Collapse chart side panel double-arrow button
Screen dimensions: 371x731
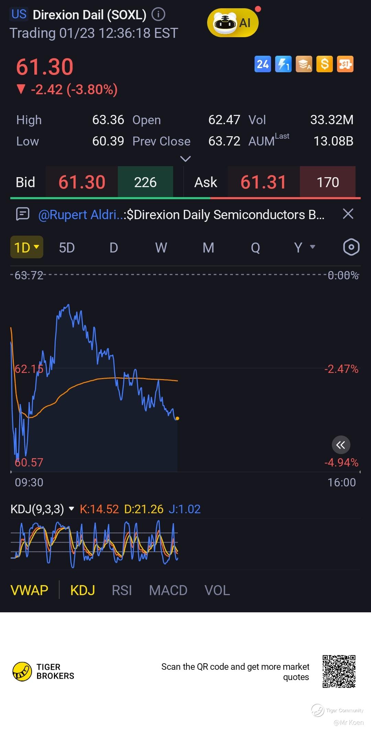[341, 445]
